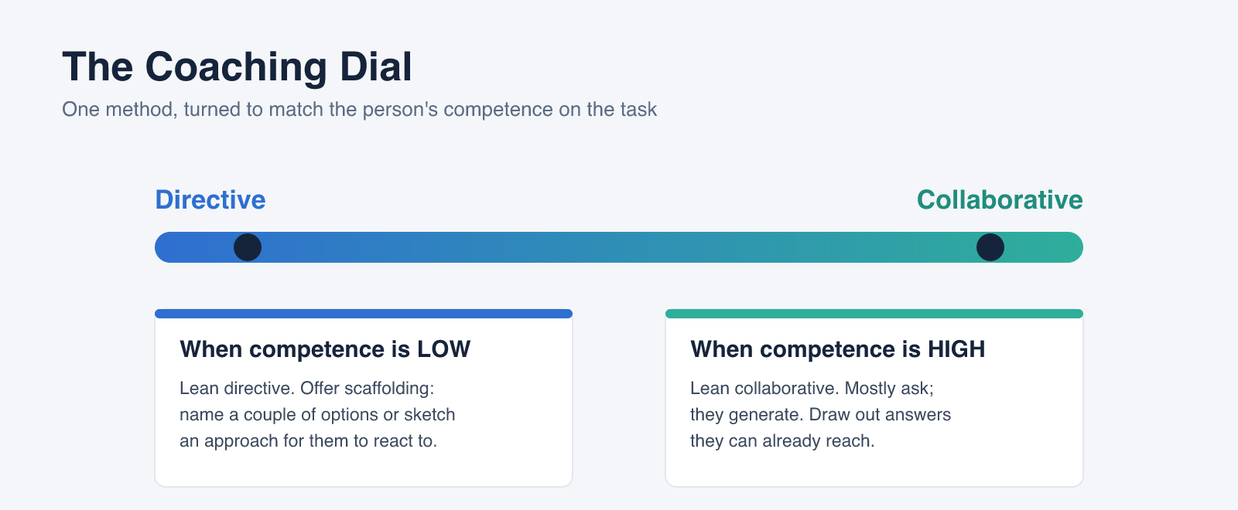Click the Lean directive description text
The width and height of the screenshot is (1238, 510).
317,414
